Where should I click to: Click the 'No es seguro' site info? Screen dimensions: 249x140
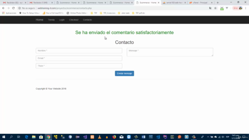point(26,8)
